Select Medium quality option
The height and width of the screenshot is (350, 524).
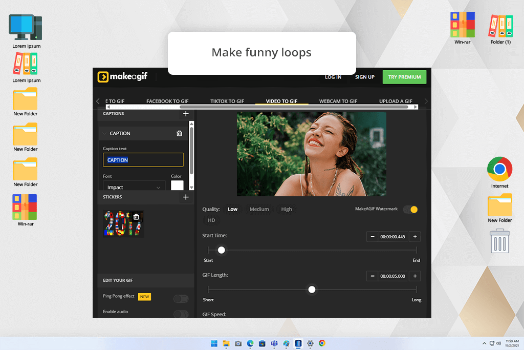point(259,209)
